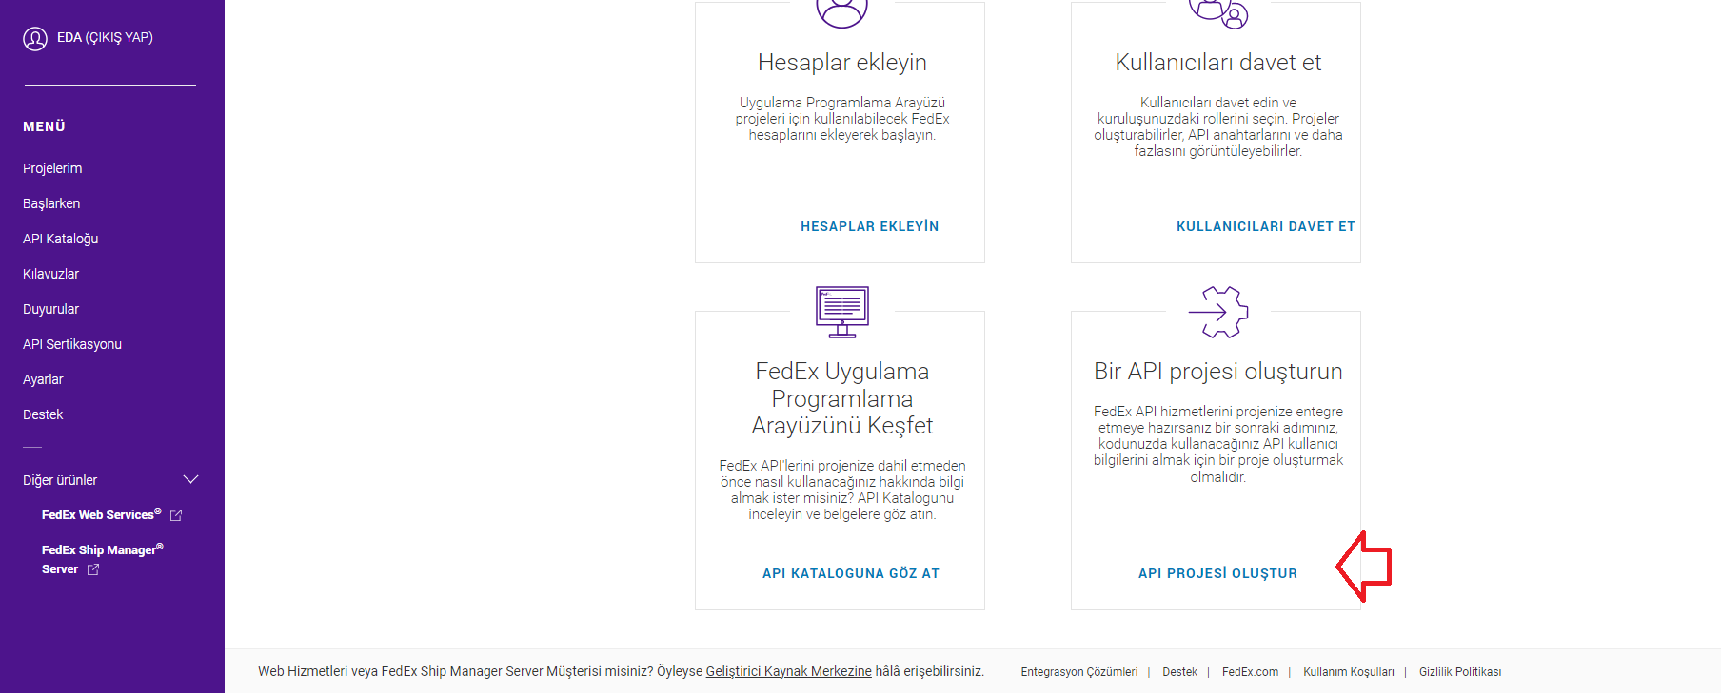Click Gizlilik Politikası in the footer
This screenshot has width=1721, height=693.
click(x=1459, y=672)
